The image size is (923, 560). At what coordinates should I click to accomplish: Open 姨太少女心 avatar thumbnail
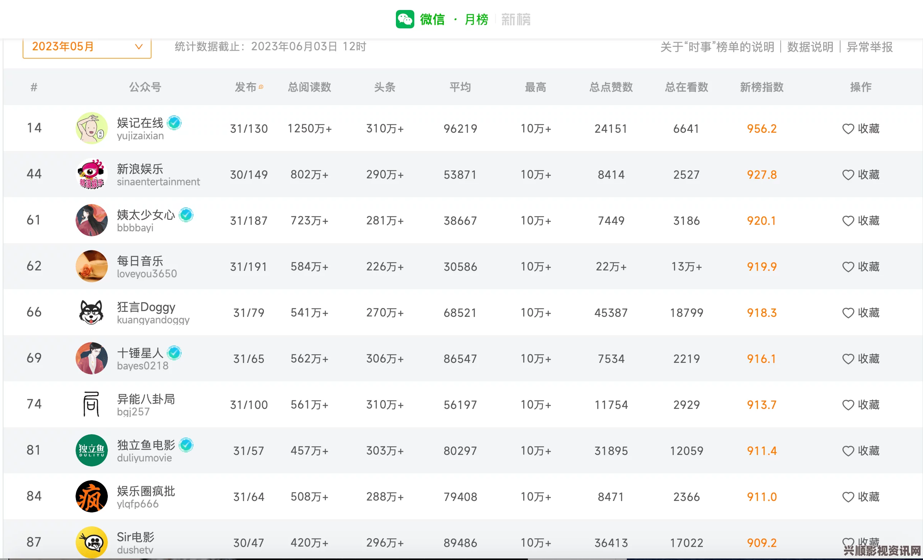(x=92, y=220)
